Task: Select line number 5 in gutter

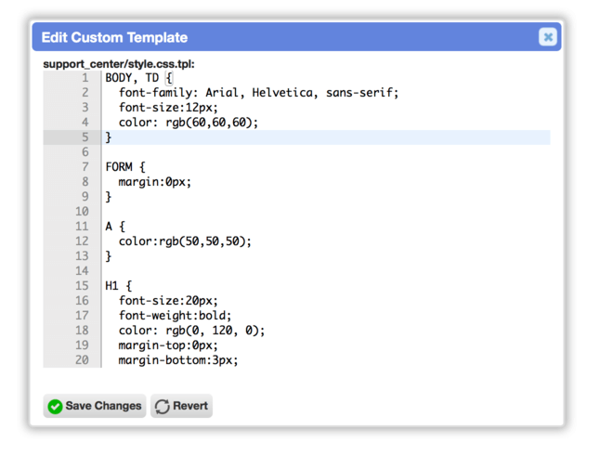Action: coord(85,137)
